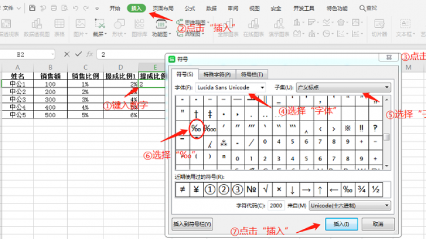Click the 插入(I) button

[341, 224]
